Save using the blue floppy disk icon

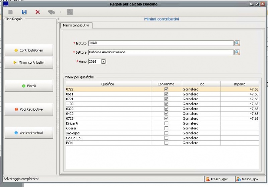point(24,12)
